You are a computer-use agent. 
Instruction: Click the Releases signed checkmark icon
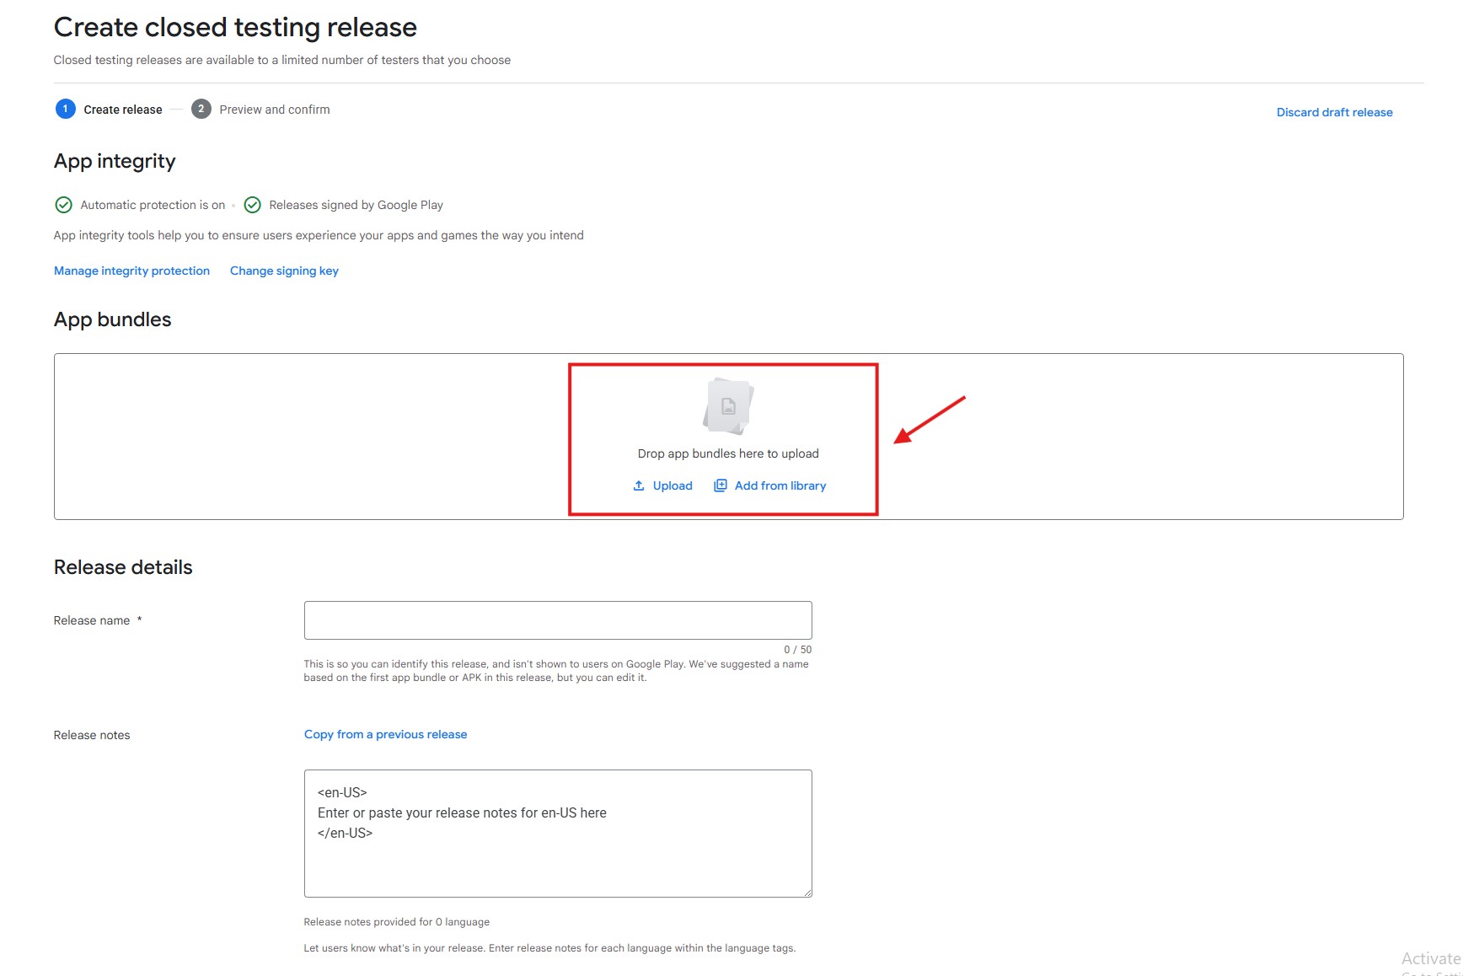coord(252,205)
